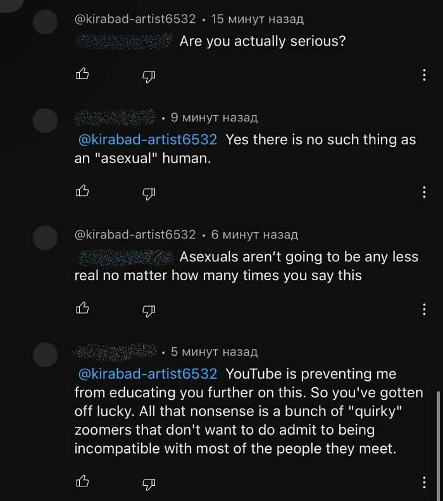Open options menu for 9-minutes-ago reply
443x501 pixels.
[424, 192]
